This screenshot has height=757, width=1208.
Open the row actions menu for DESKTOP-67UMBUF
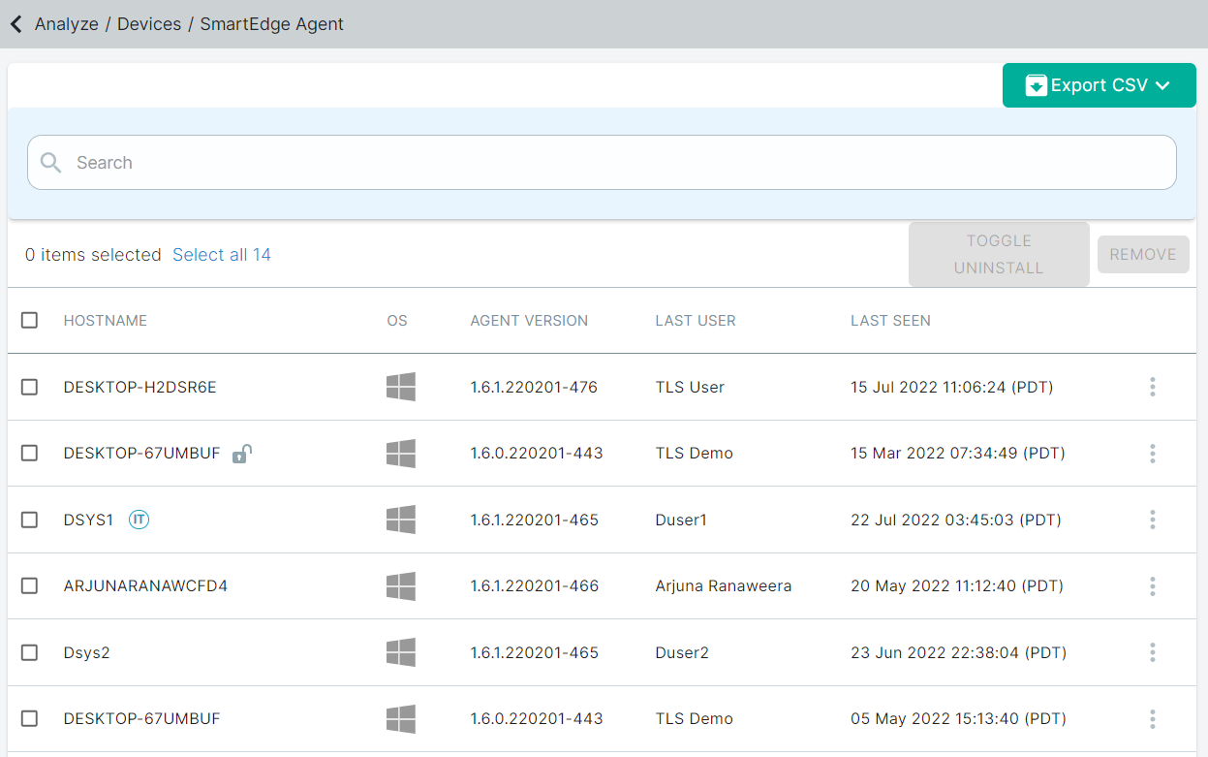1153,453
